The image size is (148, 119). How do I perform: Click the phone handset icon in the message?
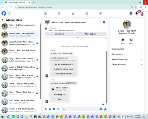coord(53,89)
